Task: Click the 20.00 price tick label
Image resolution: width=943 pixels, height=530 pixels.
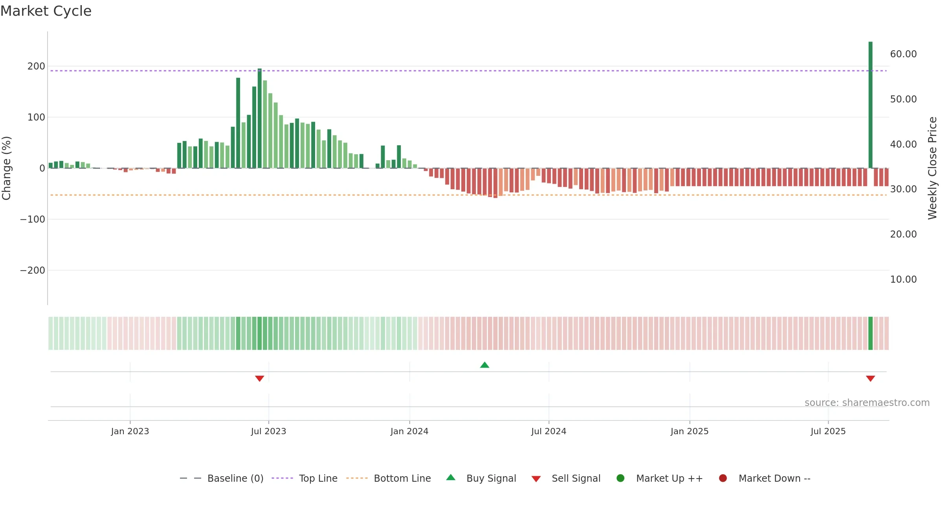Action: 903,234
